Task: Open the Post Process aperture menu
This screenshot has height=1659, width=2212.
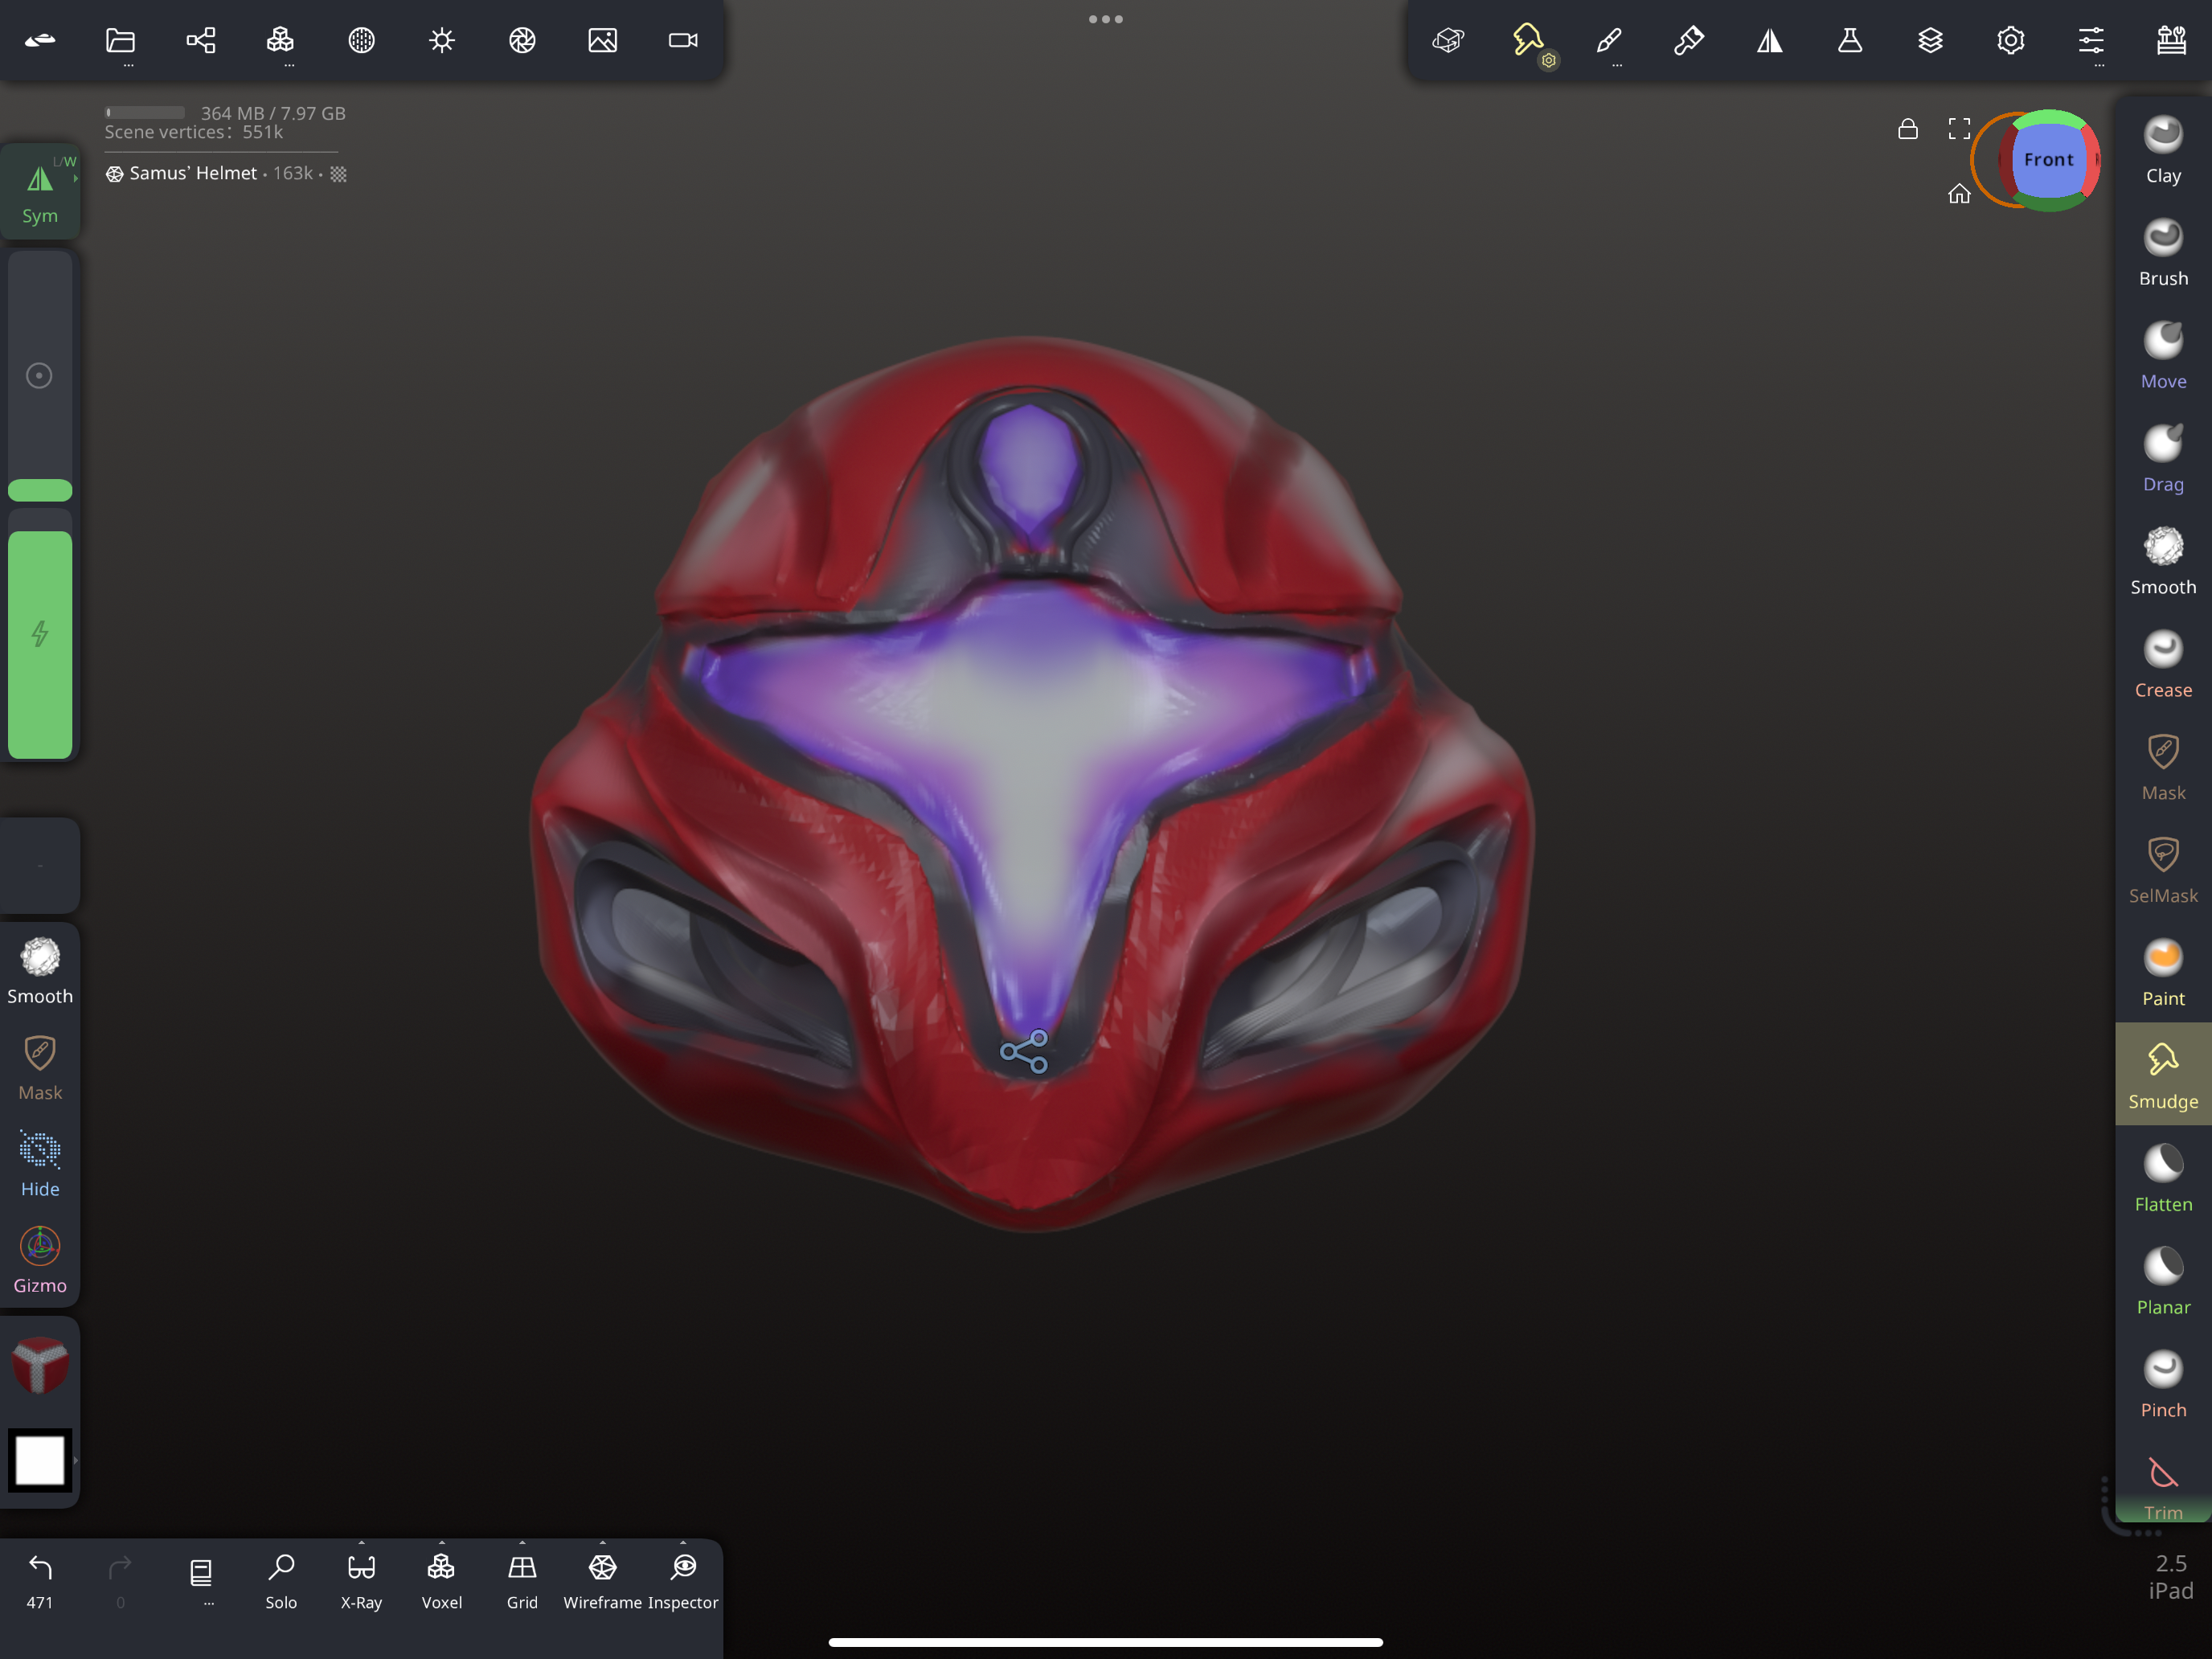Action: tap(522, 40)
